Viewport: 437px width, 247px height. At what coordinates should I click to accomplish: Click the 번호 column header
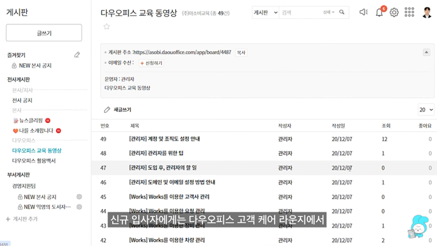(x=105, y=126)
